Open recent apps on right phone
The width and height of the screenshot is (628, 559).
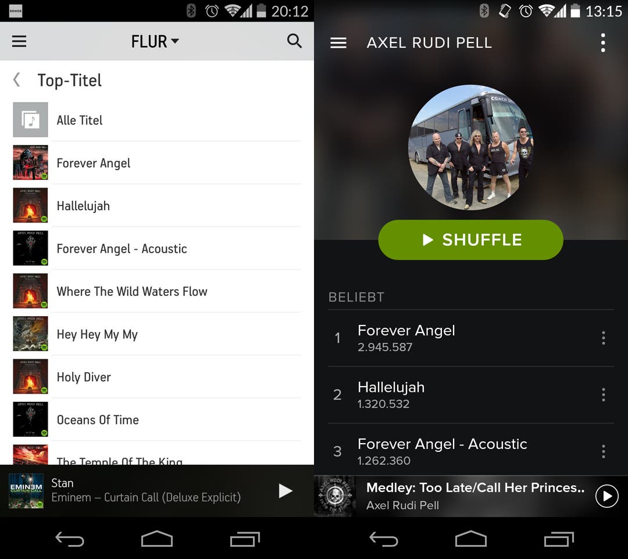pos(559,539)
